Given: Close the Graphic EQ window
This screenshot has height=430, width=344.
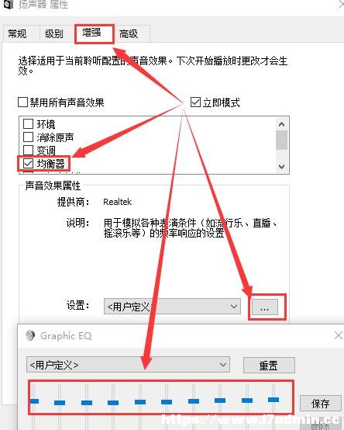Looking at the screenshot, I should (339, 335).
